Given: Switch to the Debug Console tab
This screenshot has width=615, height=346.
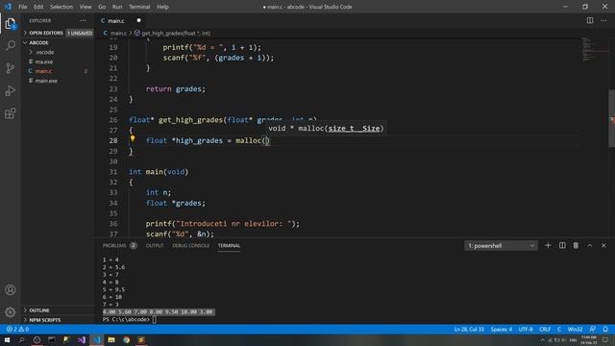Looking at the screenshot, I should pyautogui.click(x=190, y=246).
